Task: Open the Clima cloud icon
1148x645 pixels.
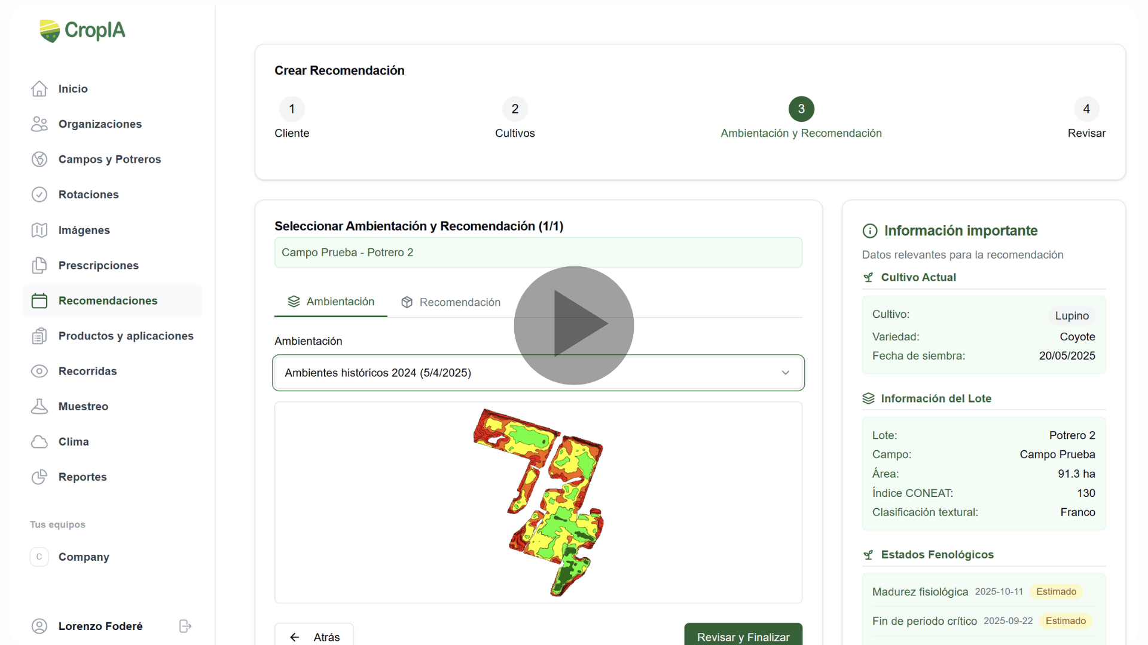Action: [39, 441]
